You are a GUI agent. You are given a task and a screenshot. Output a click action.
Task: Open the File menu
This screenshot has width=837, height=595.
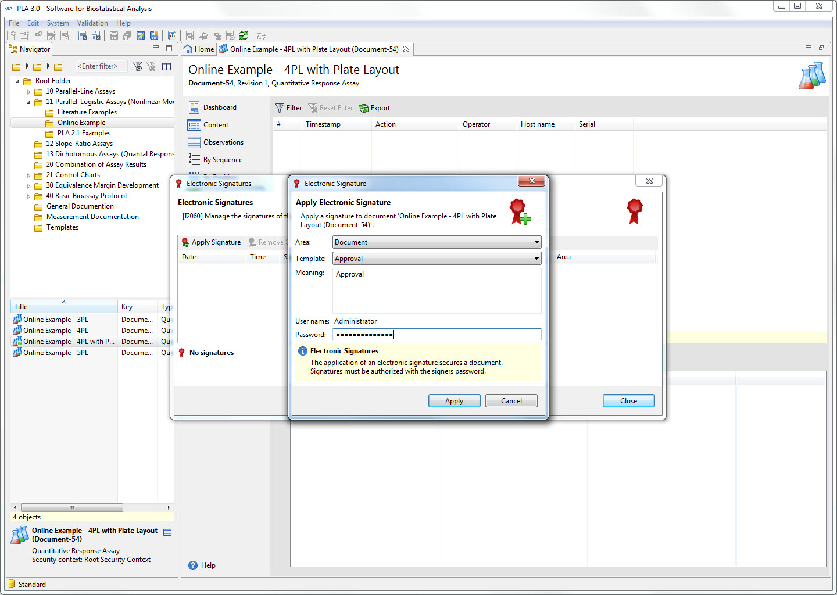coord(14,23)
